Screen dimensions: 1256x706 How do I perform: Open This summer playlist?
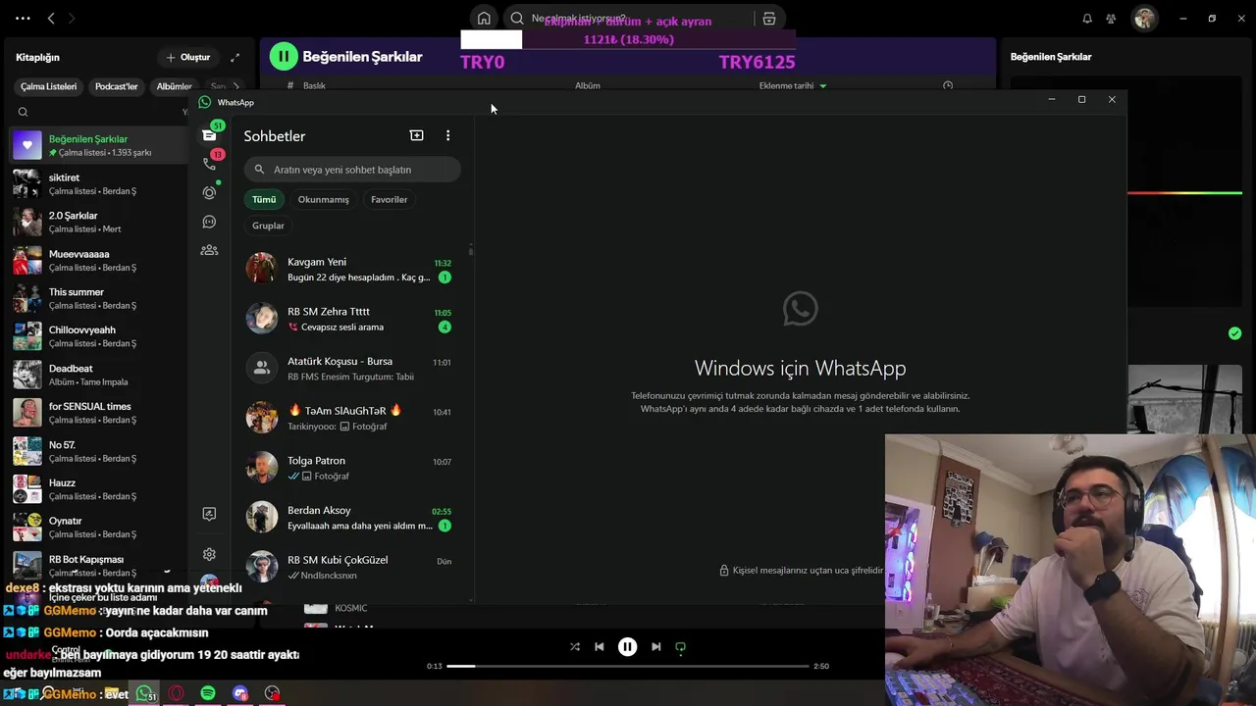pyautogui.click(x=99, y=298)
